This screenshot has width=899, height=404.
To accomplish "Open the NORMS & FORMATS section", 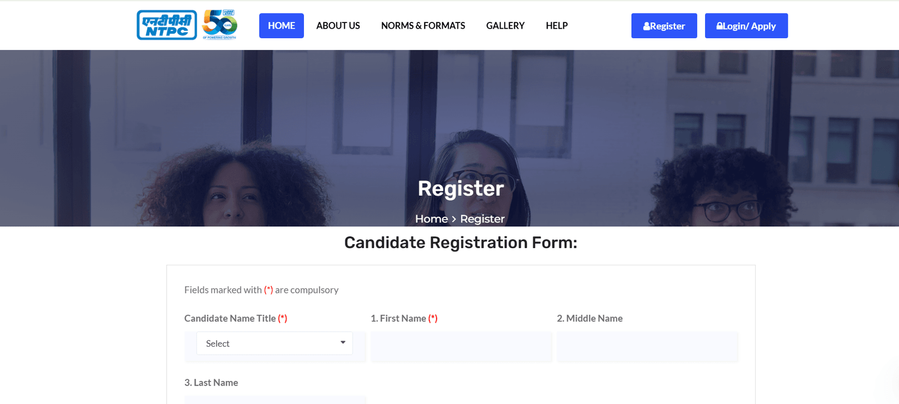I will click(x=423, y=26).
